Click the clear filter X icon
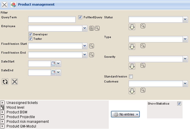Screen dimensions: 190x129 [x=14, y=82]
